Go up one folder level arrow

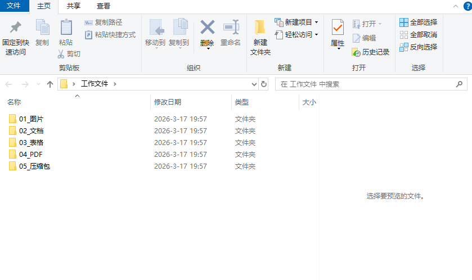pyautogui.click(x=50, y=84)
